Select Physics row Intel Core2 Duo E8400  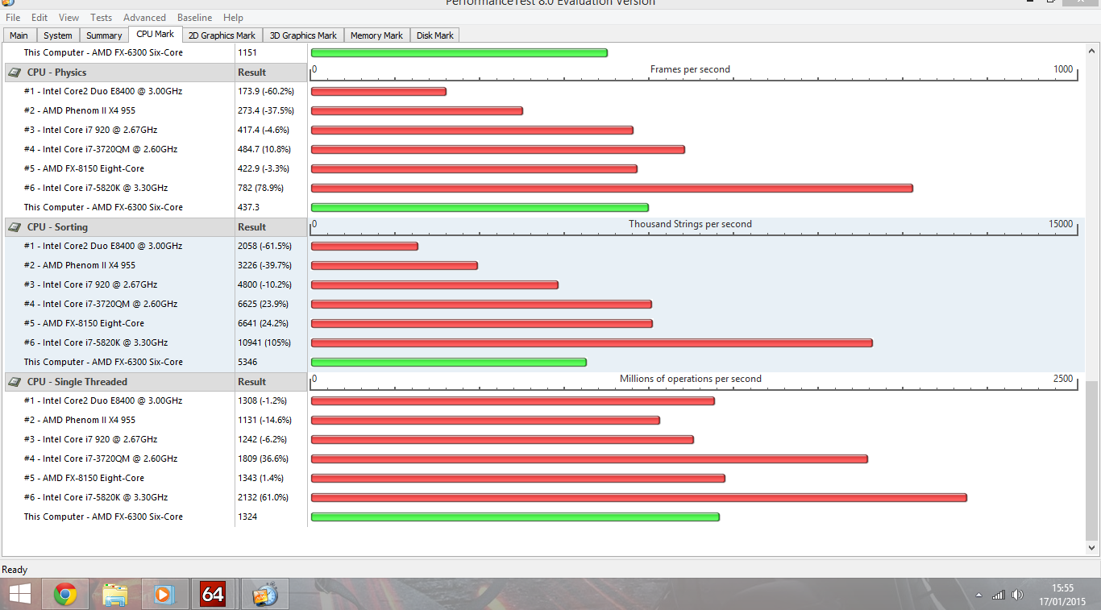coord(103,91)
